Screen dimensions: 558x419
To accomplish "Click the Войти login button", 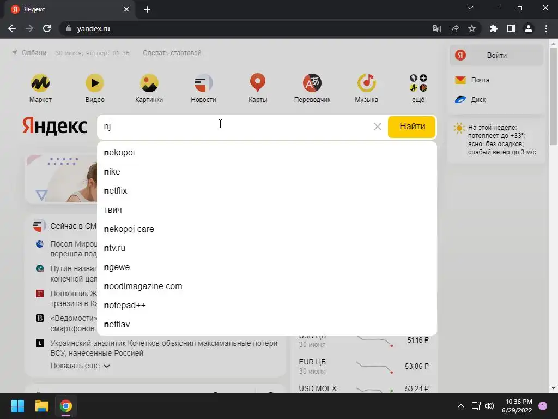I will 496,55.
